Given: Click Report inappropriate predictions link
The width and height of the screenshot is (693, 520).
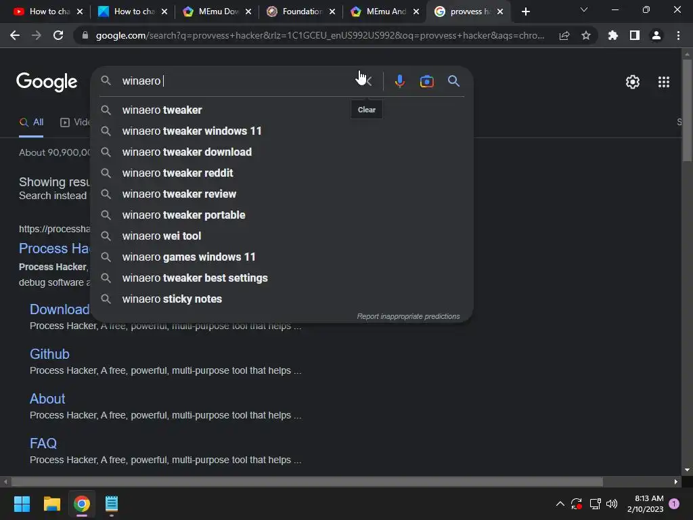Looking at the screenshot, I should (408, 317).
